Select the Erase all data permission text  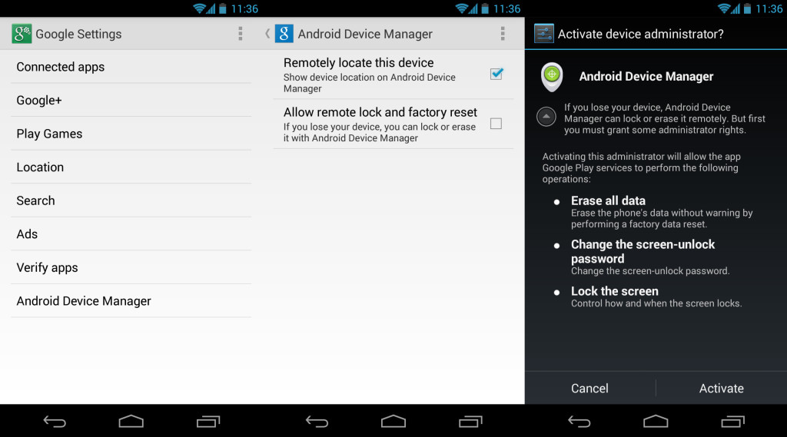click(x=608, y=200)
